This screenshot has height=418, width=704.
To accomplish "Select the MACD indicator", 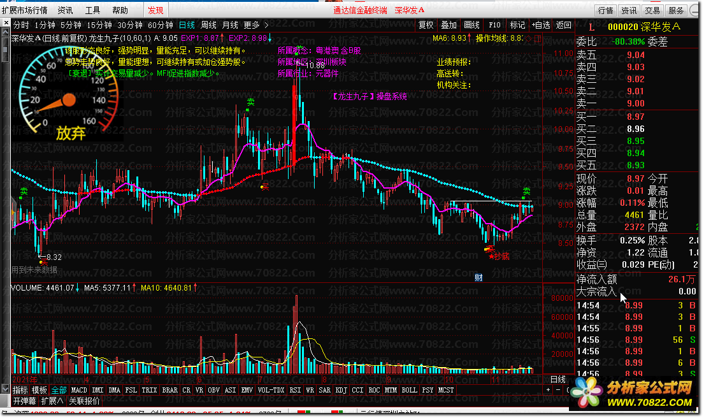I will 79,390.
